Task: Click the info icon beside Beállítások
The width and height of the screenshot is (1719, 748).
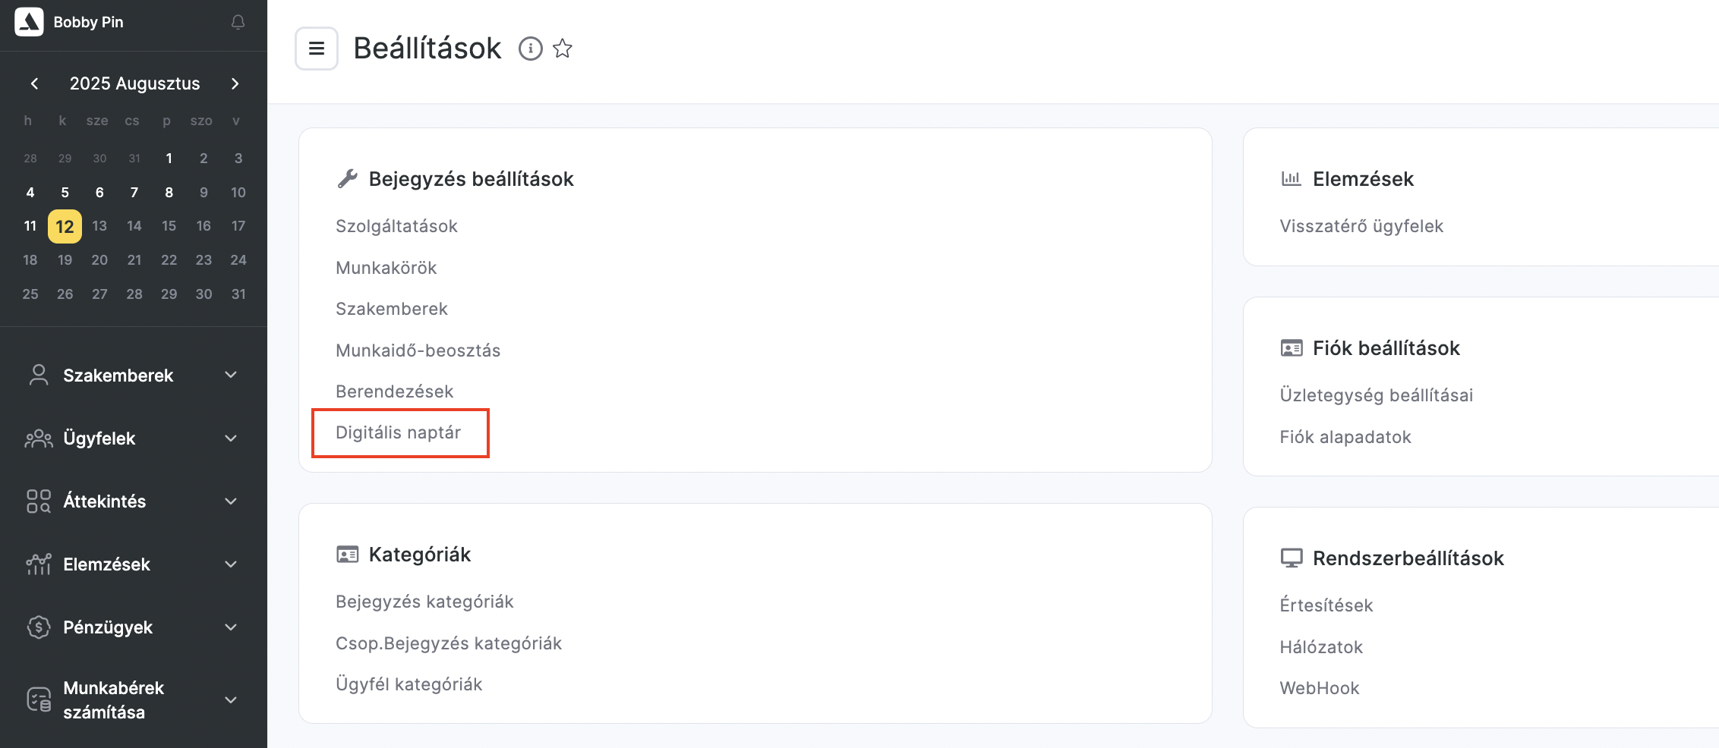Action: point(530,49)
